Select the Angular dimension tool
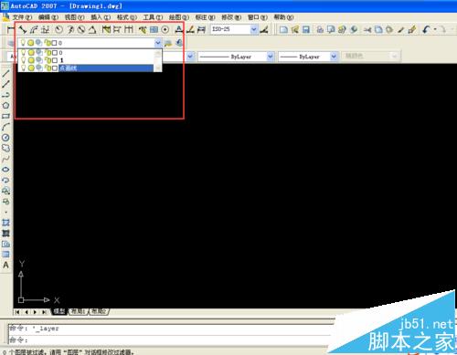 click(x=92, y=29)
